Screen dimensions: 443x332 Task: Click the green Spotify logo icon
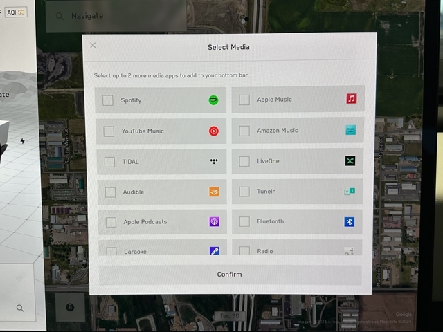(213, 100)
